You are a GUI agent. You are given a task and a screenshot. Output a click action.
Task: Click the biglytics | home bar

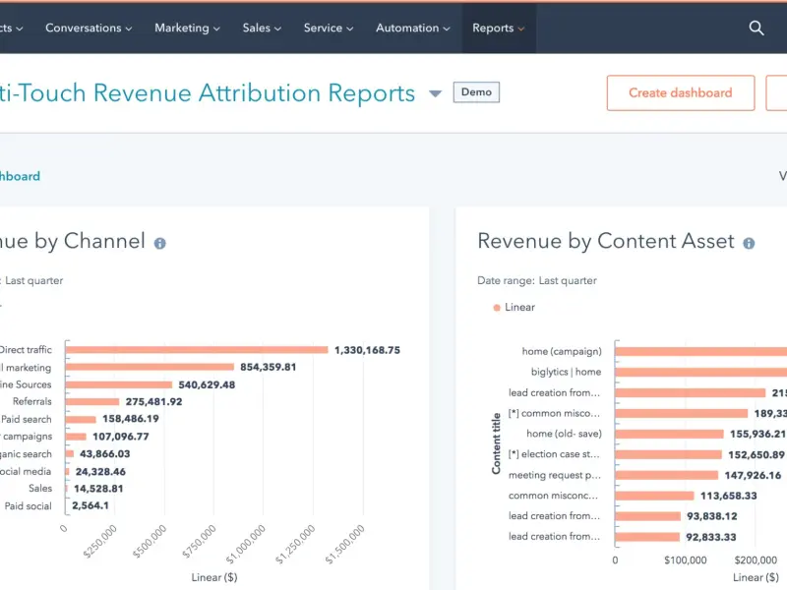pos(700,372)
